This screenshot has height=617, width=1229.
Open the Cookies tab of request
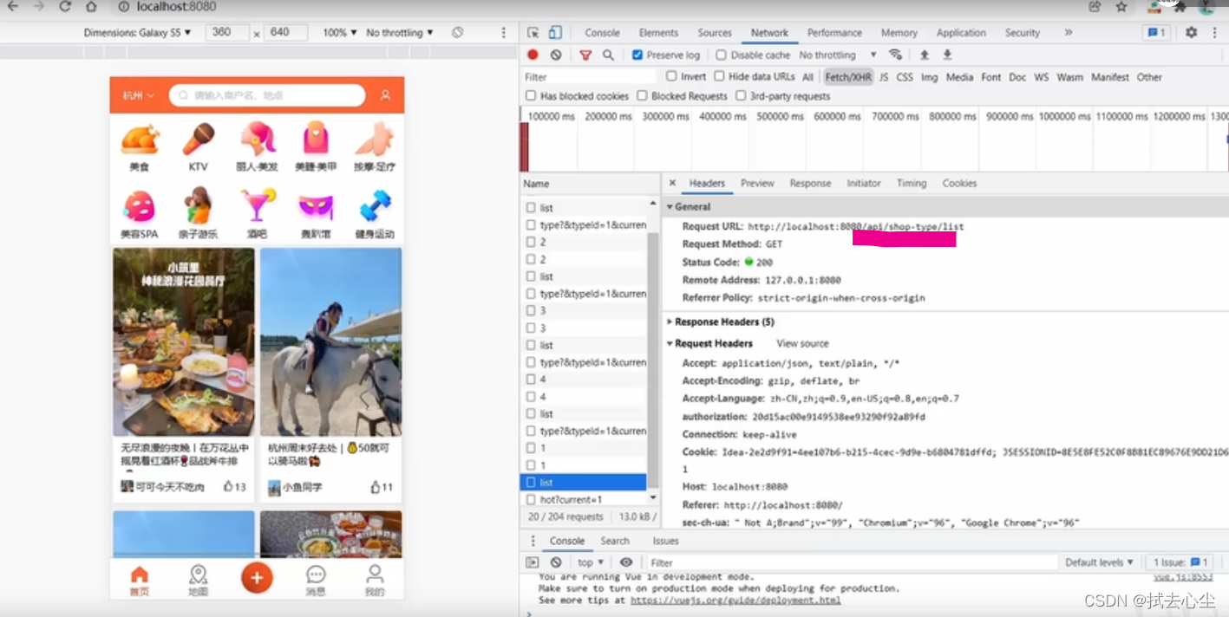point(959,183)
